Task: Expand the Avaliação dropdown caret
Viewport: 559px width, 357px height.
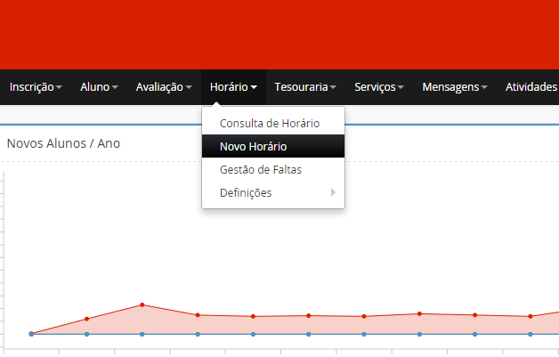Action: (x=189, y=88)
